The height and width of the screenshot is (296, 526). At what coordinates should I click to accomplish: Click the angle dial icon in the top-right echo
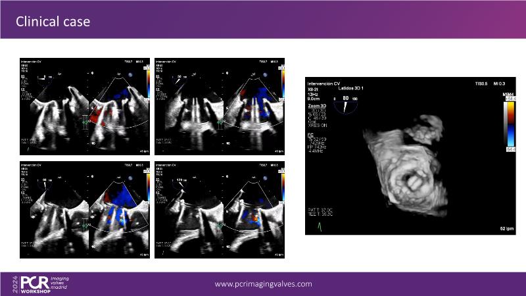(179, 76)
